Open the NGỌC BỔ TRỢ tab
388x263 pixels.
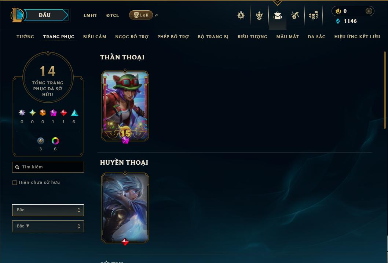click(132, 37)
